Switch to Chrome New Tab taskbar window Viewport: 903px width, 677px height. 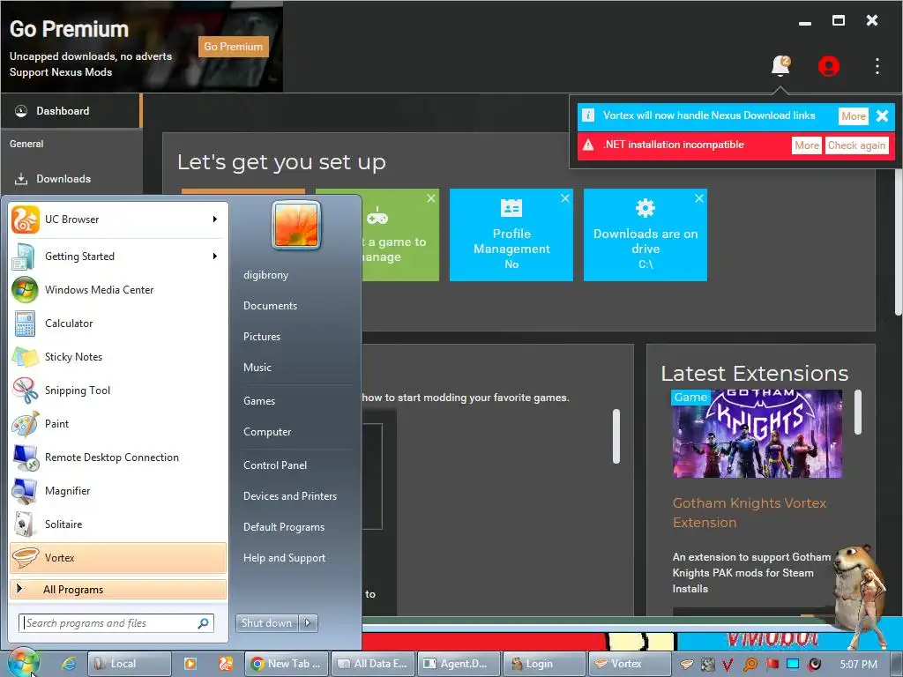[287, 664]
